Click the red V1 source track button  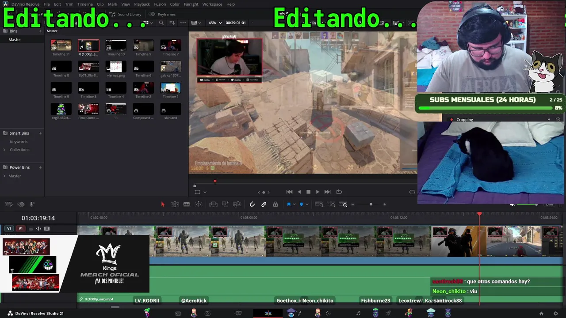pyautogui.click(x=20, y=228)
